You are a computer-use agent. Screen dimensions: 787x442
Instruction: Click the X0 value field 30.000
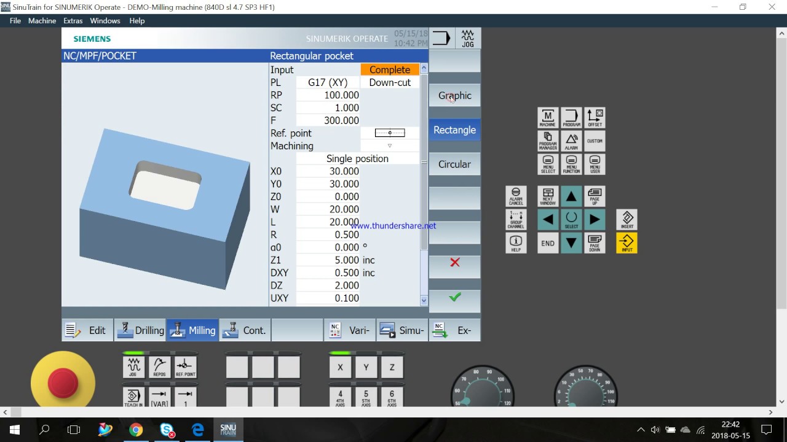point(328,171)
